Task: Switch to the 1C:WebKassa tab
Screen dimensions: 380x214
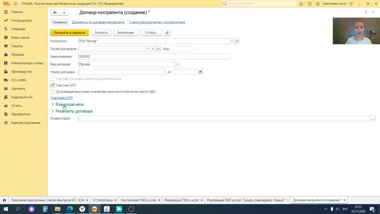Action: pyautogui.click(x=103, y=200)
